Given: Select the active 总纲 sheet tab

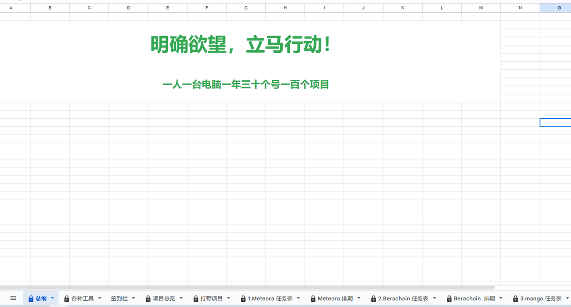Looking at the screenshot, I should coord(41,298).
